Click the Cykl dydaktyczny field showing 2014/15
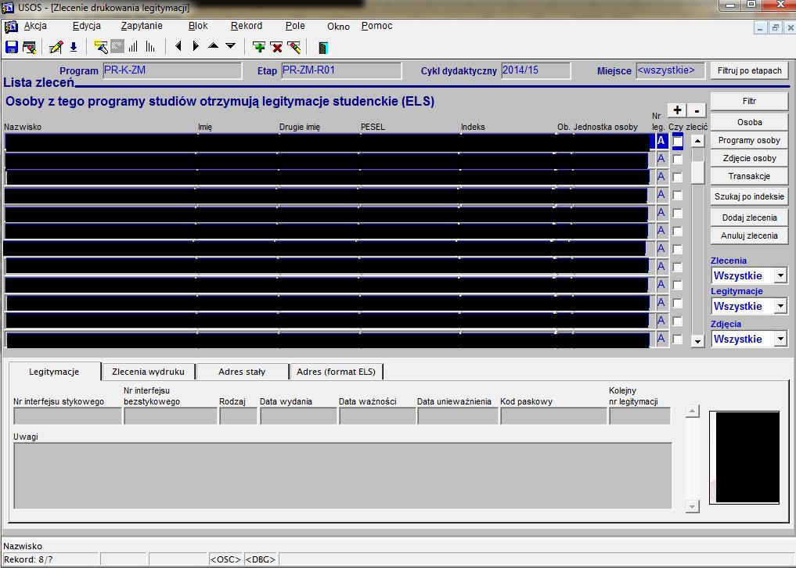This screenshot has width=796, height=568. point(535,70)
